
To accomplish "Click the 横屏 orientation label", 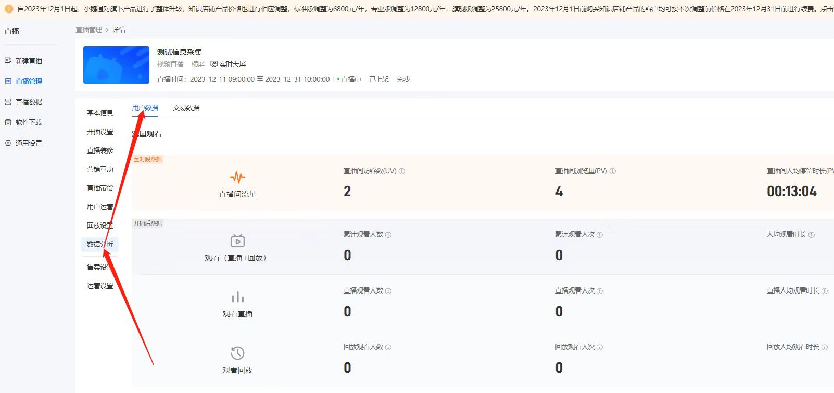I will [x=198, y=64].
